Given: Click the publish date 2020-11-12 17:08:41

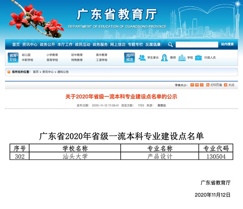Looking at the screenshot, I should pos(105,105).
